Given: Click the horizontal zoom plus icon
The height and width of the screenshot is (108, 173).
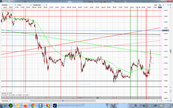Looking at the screenshot, I should [168, 101].
